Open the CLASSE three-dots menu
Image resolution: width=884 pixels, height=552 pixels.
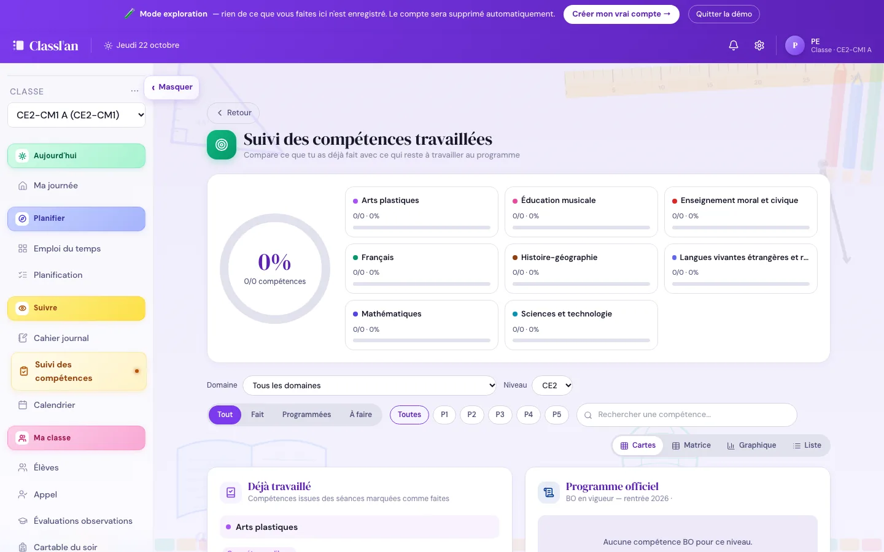[134, 91]
